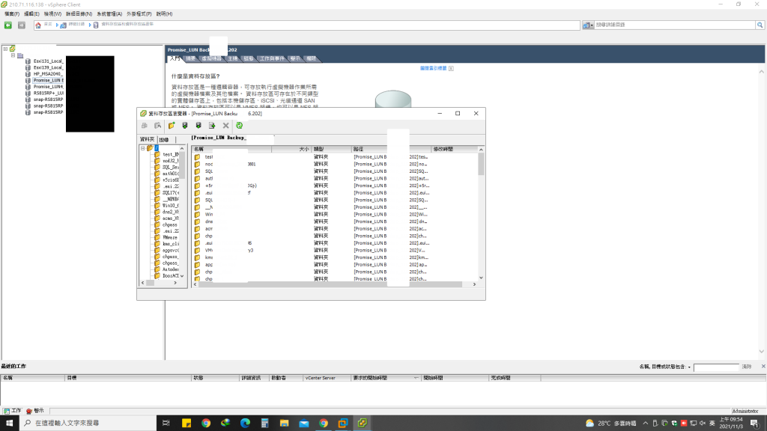Click the Windows Start button

tap(9, 424)
